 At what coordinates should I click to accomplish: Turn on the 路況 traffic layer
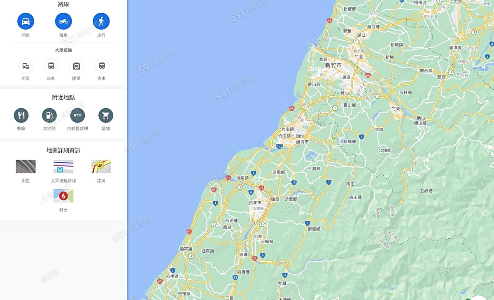[101, 167]
